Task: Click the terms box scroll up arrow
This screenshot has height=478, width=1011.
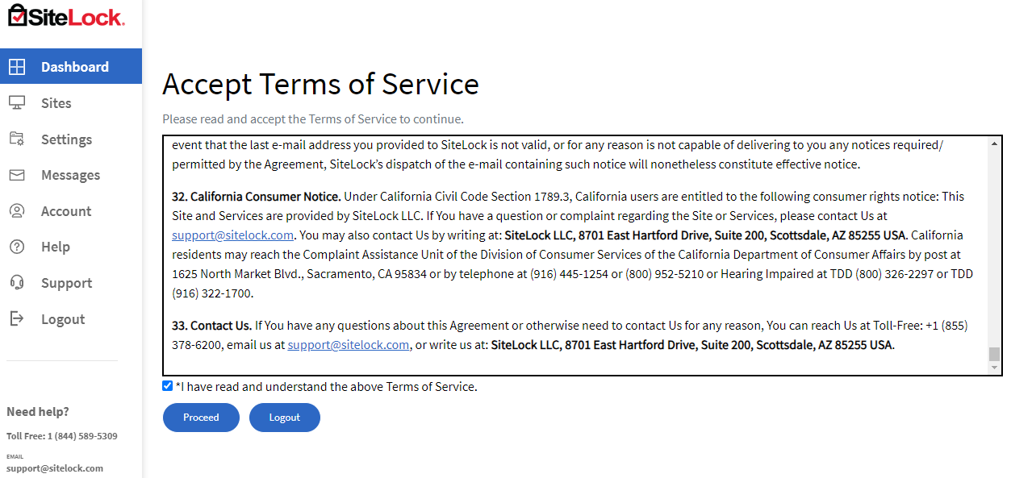Action: point(994,143)
